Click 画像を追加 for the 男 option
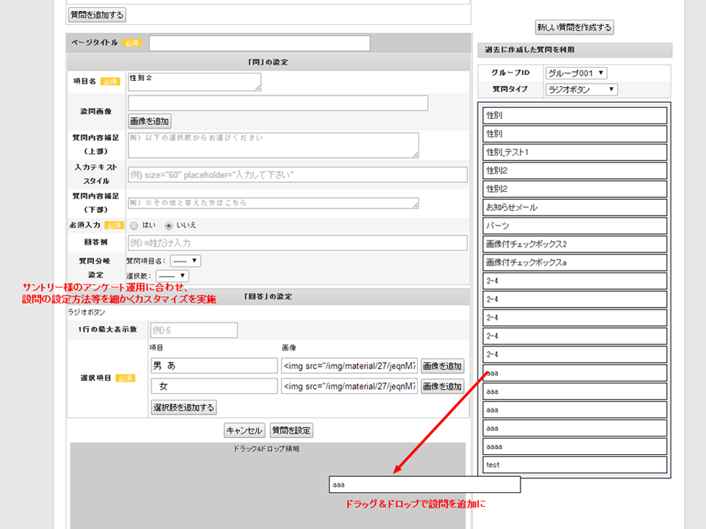 (x=442, y=366)
